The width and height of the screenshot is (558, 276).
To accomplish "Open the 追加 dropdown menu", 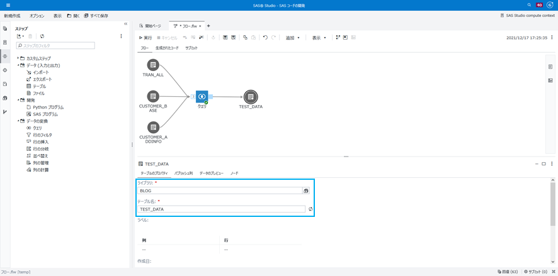I will click(x=293, y=38).
